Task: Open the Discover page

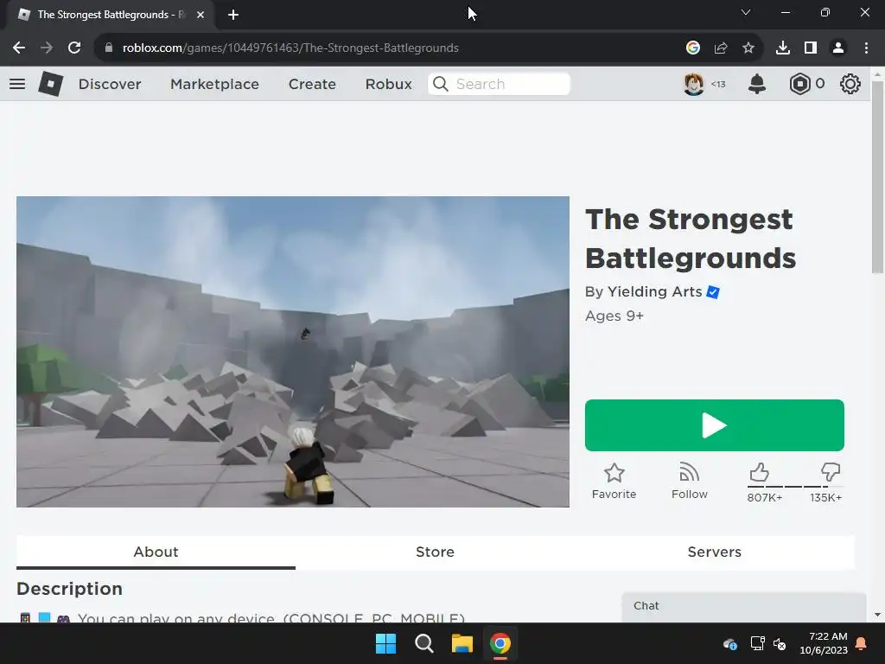Action: coord(110,84)
